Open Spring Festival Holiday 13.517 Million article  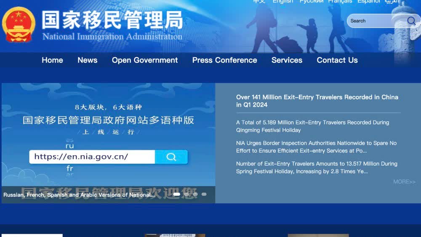pos(317,167)
